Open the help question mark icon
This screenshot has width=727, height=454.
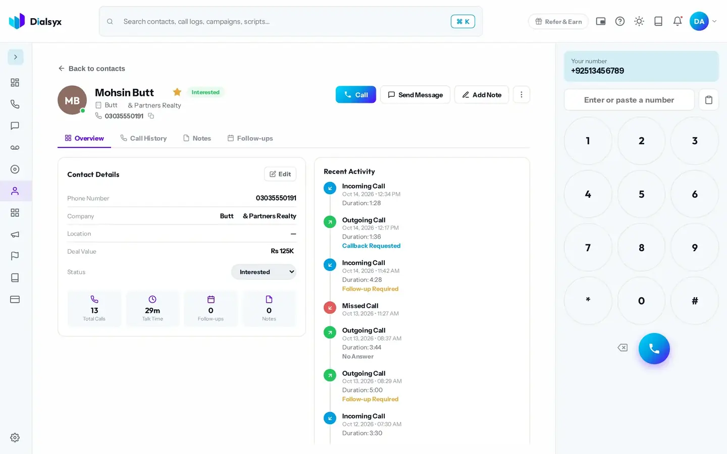coord(620,21)
